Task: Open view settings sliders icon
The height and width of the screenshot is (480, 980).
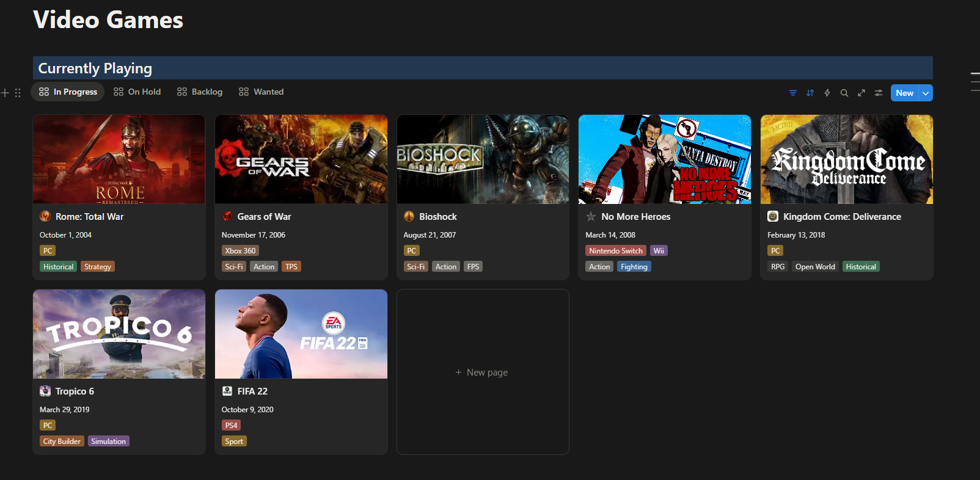Action: point(878,93)
